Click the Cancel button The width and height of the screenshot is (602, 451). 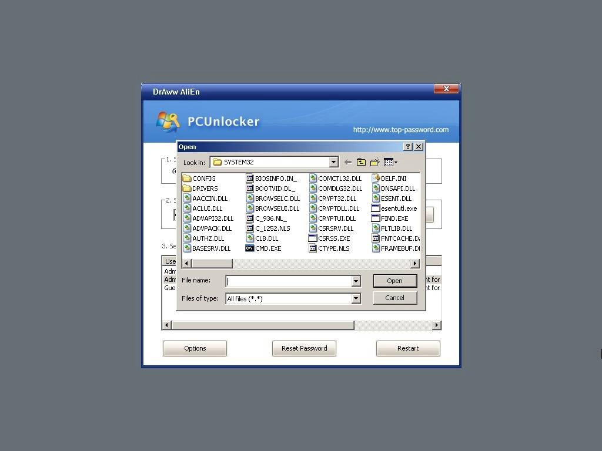pos(395,298)
